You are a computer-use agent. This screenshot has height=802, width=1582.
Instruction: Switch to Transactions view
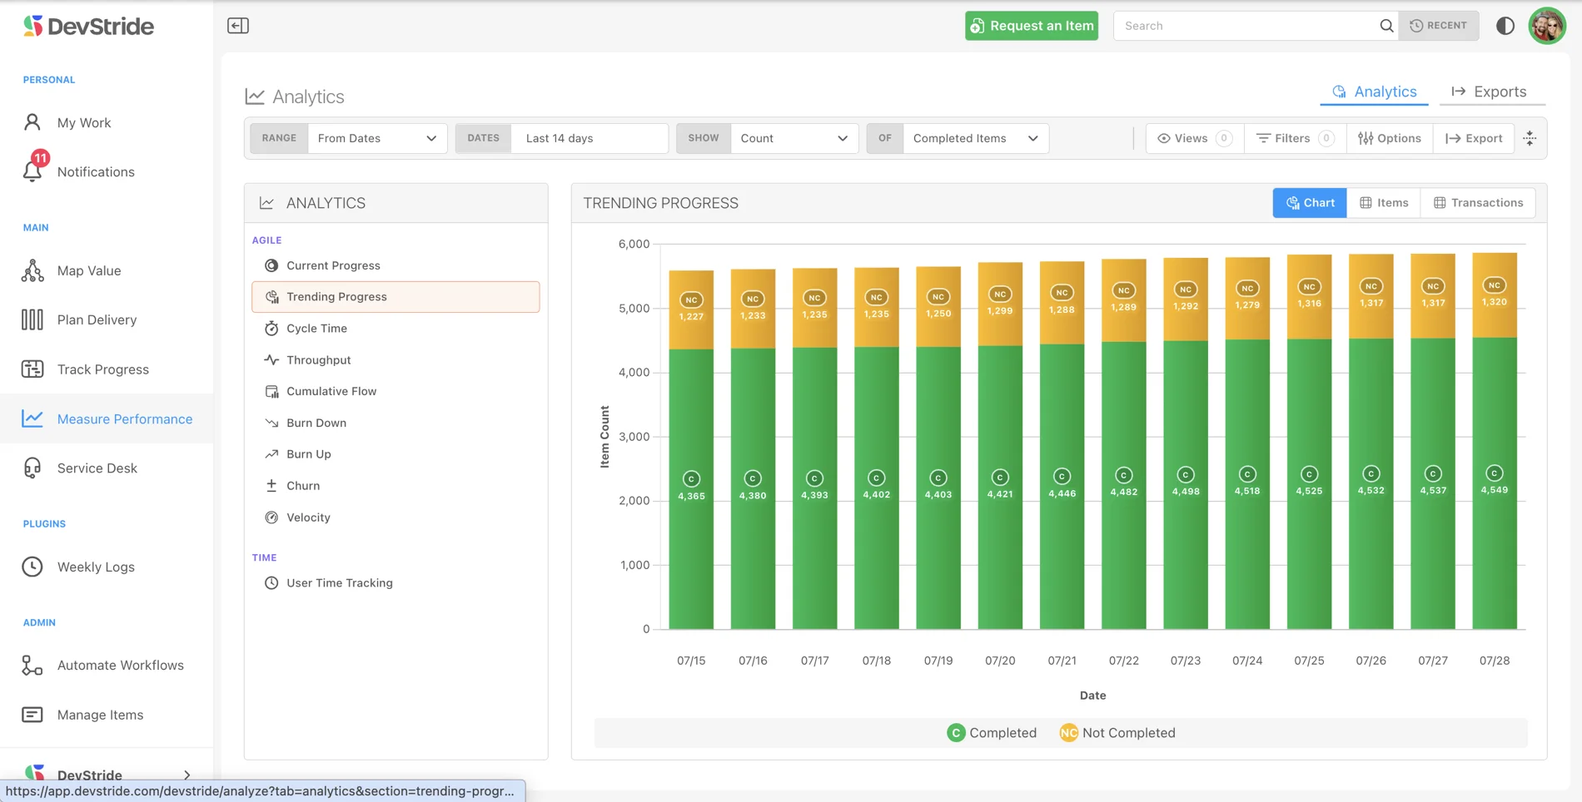(1478, 203)
